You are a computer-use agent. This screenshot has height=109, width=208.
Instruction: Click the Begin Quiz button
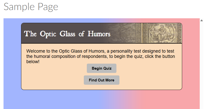(x=101, y=68)
